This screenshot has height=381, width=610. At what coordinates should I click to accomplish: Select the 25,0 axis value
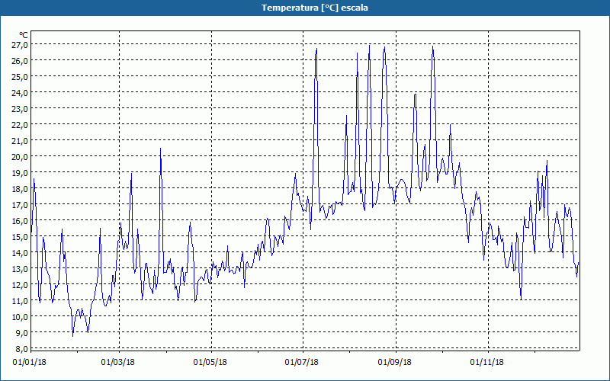pos(20,77)
